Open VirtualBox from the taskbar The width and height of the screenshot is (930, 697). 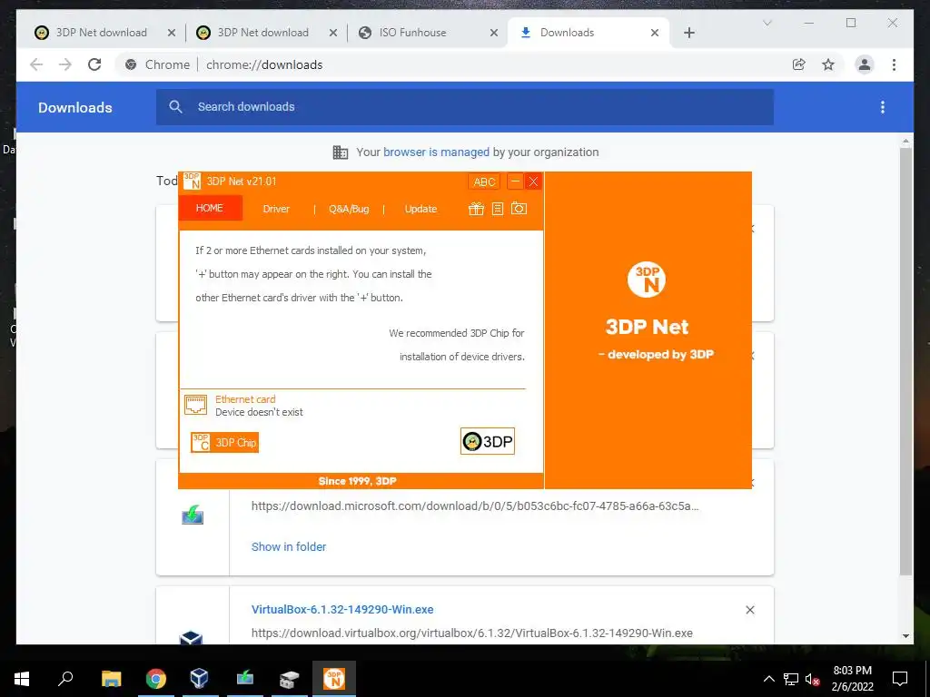click(199, 679)
